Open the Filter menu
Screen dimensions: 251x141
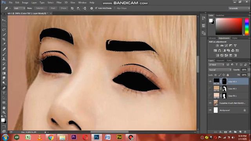click(x=59, y=3)
